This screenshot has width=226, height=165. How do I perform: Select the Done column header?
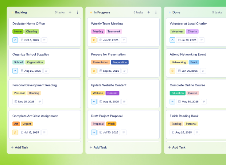pos(176,12)
